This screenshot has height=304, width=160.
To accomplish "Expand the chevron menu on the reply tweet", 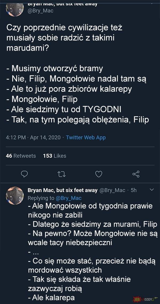I will point(152,190).
